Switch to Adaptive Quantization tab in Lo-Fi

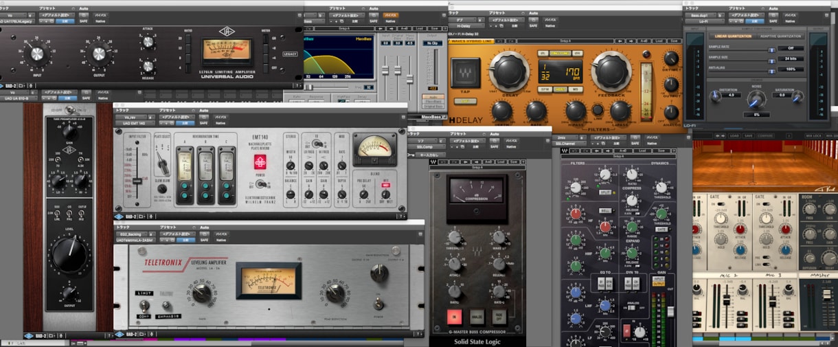pos(779,36)
